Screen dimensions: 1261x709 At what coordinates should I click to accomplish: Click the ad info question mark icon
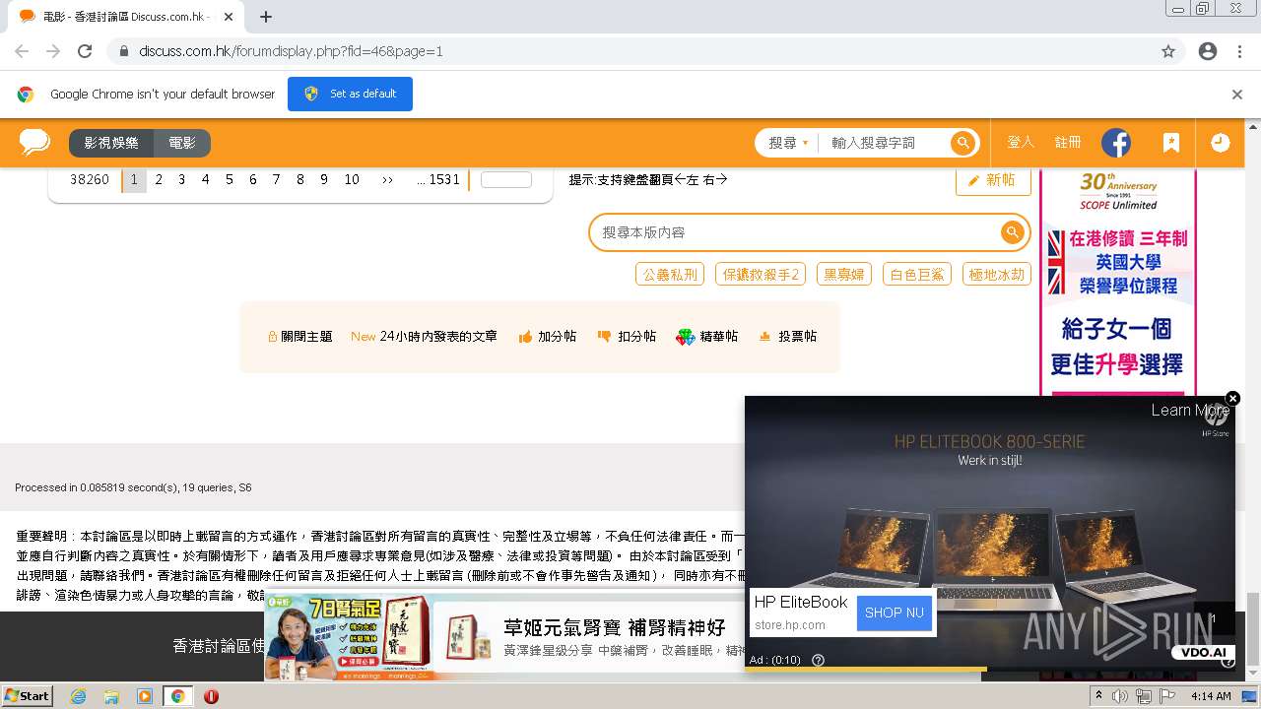coord(818,660)
